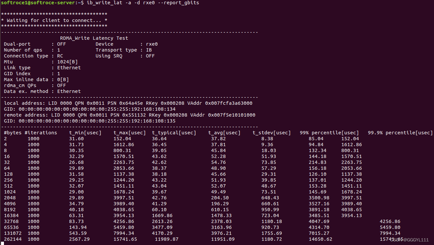
Task: Click the Connection type RC value
Action: point(60,56)
